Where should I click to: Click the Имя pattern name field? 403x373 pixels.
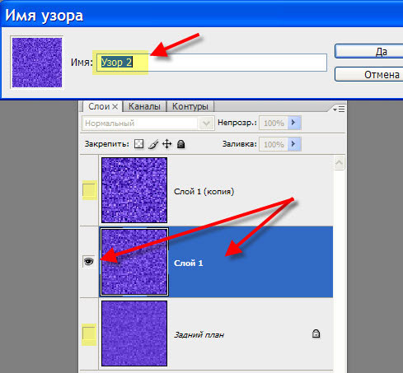pyautogui.click(x=212, y=63)
